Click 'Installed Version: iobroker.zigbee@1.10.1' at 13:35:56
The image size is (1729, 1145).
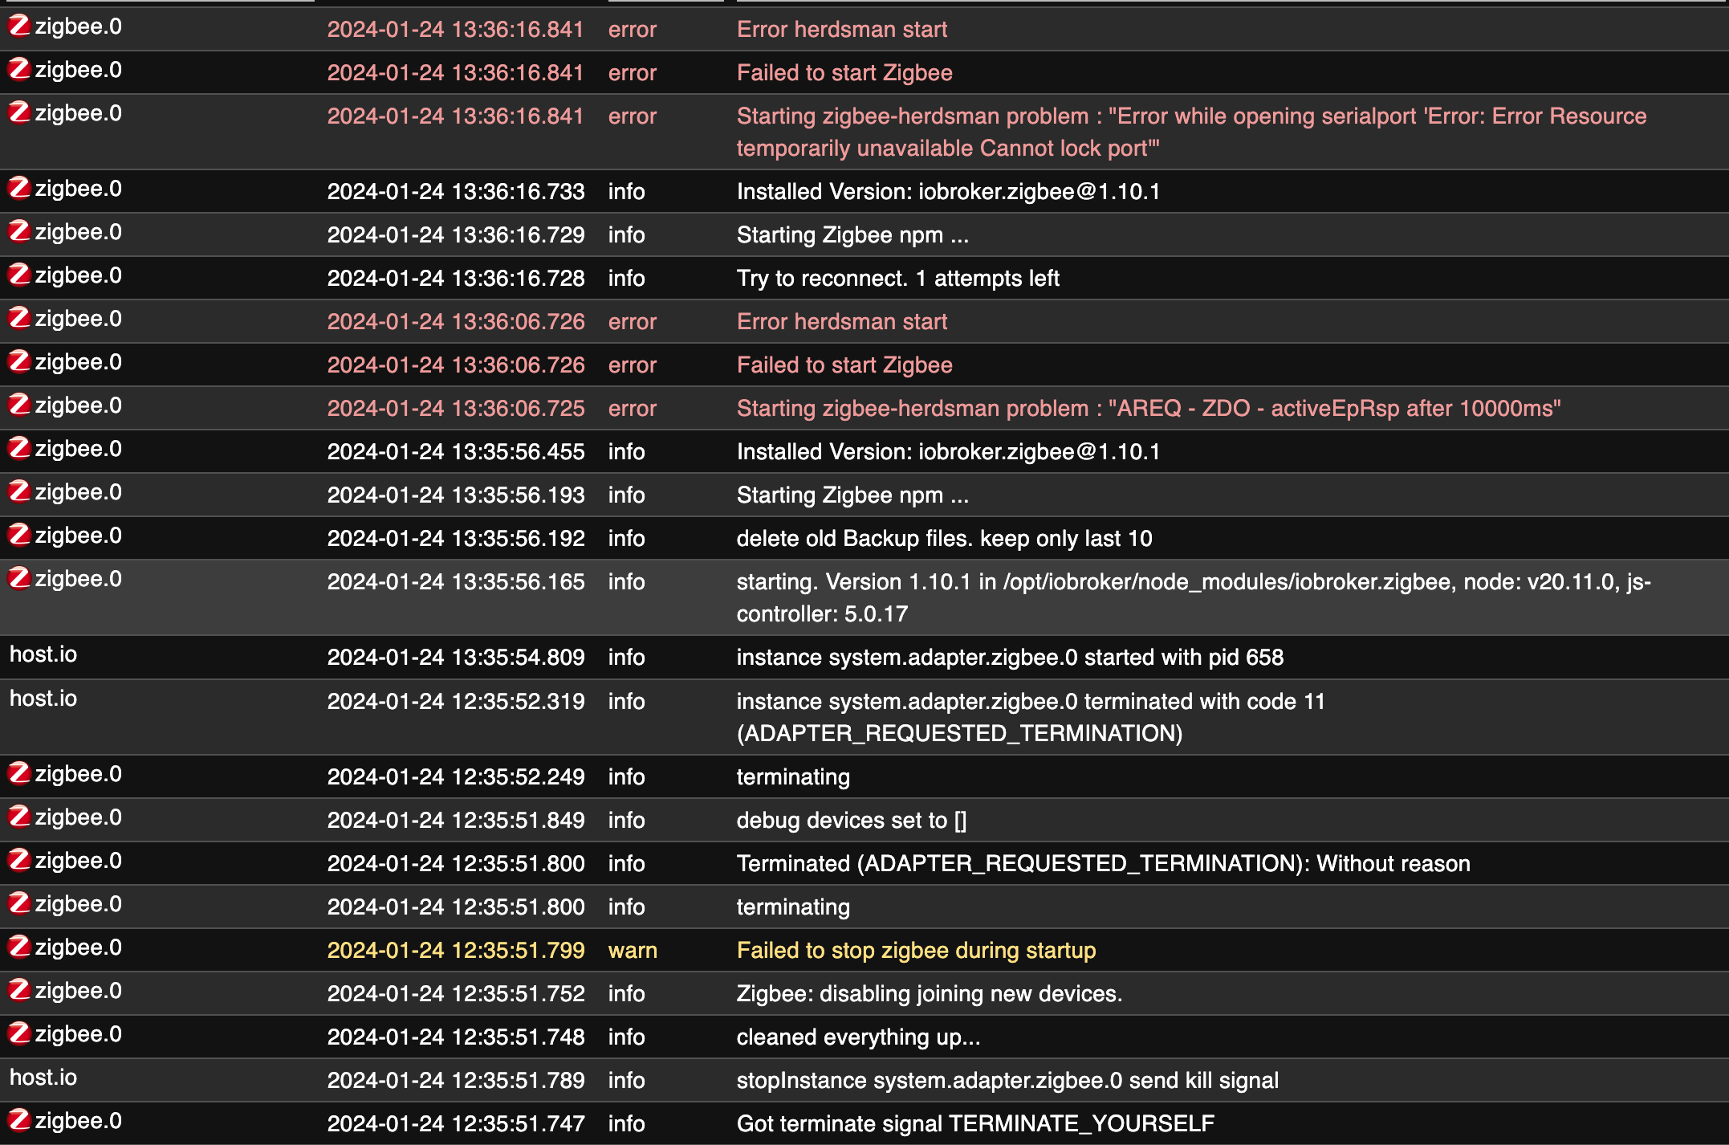[948, 452]
